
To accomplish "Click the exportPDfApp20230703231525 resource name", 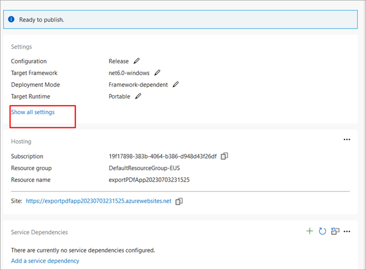I will click(x=149, y=180).
